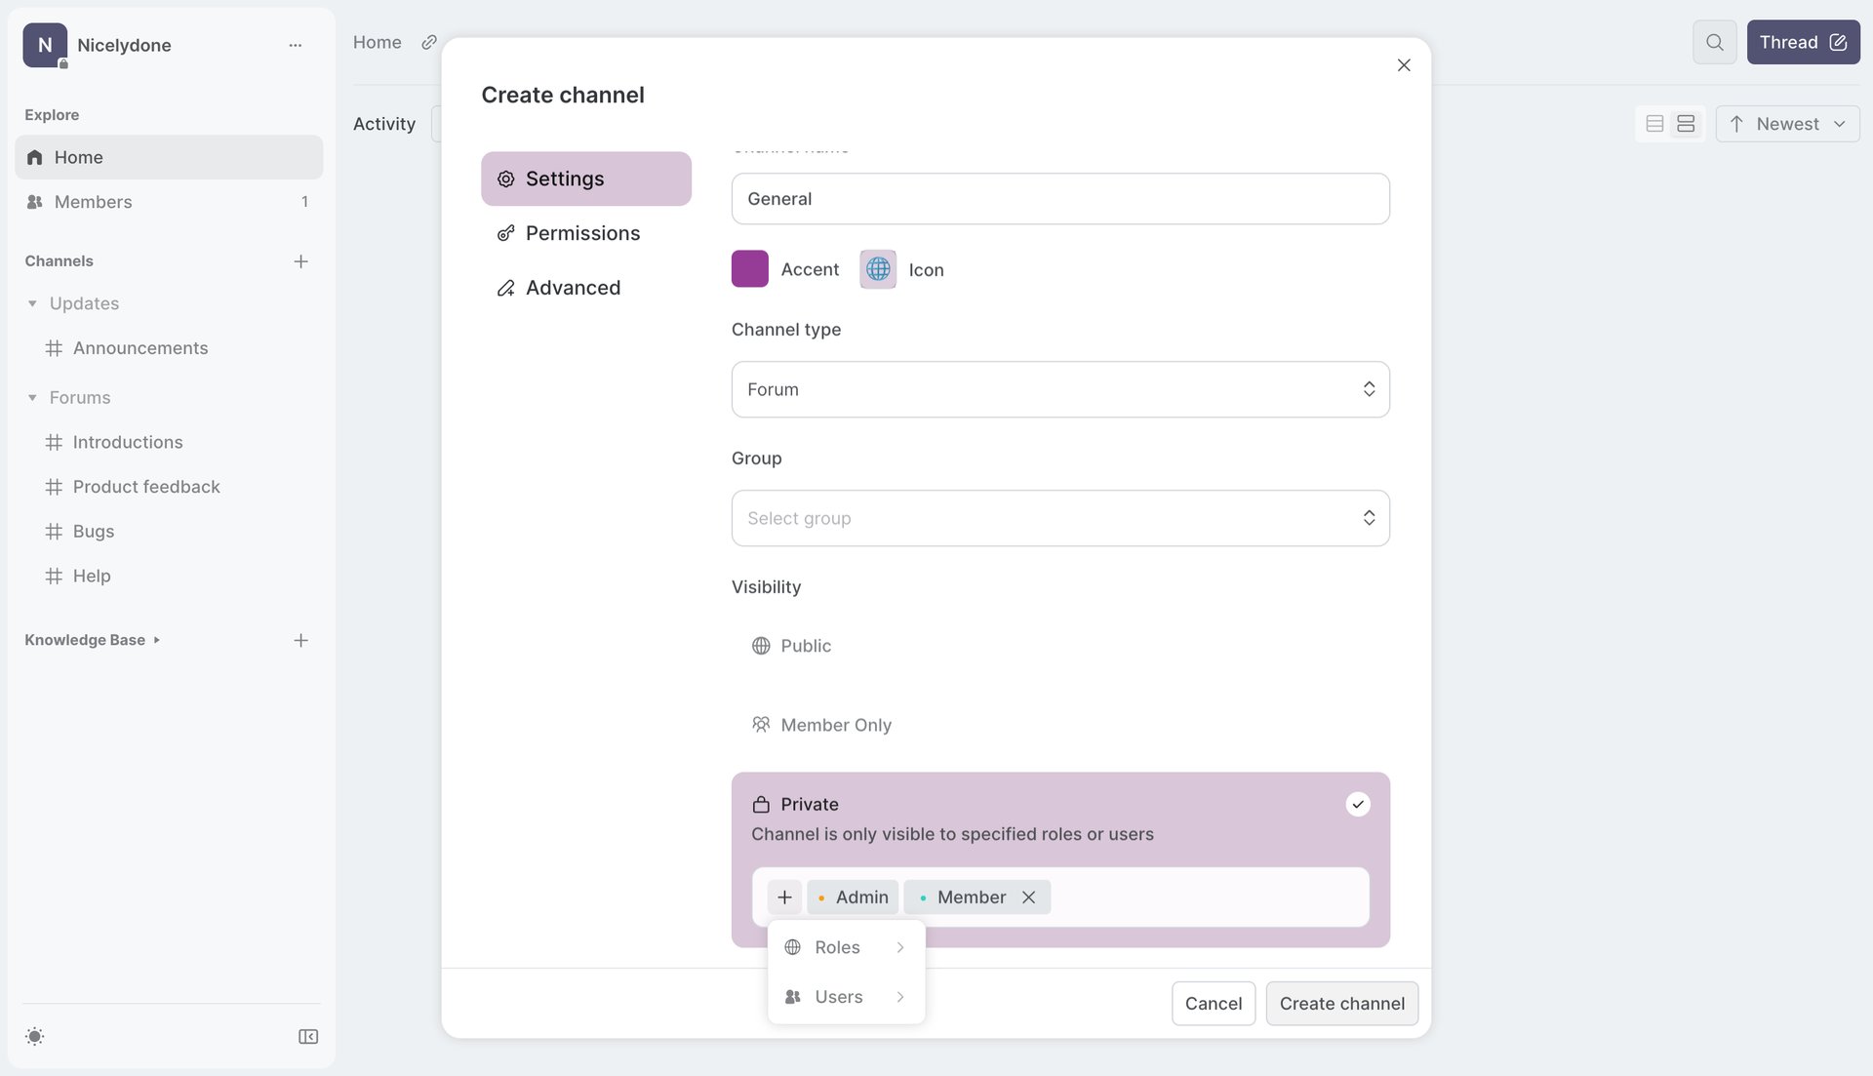Collapse the Forums section in the sidebar
The width and height of the screenshot is (1873, 1076).
32,397
